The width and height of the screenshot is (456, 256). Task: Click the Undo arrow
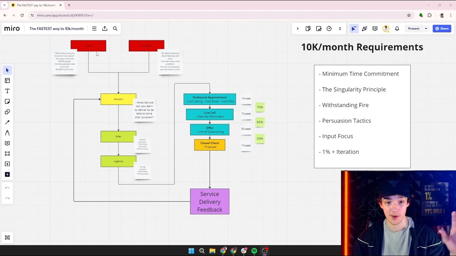point(7,188)
